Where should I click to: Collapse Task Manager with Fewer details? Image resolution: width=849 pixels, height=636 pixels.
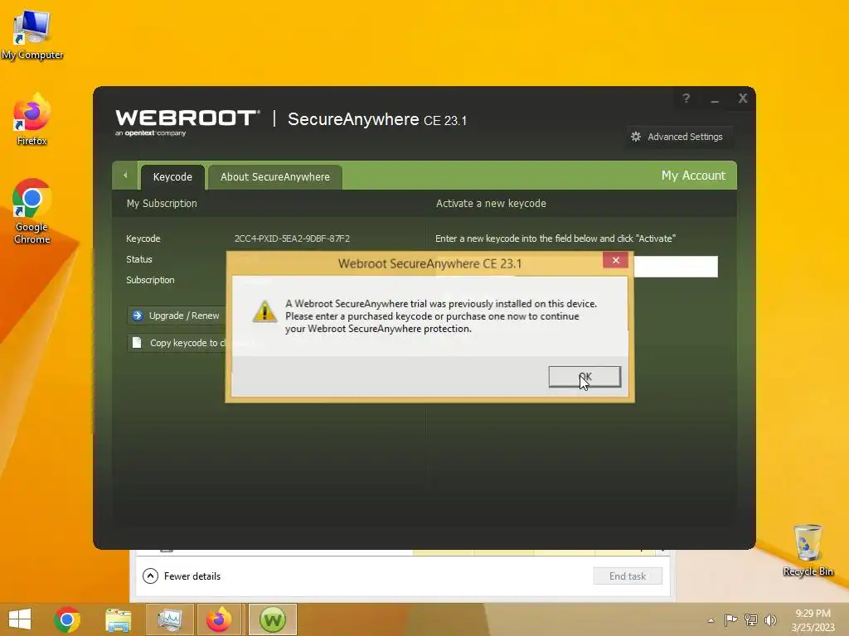click(182, 576)
